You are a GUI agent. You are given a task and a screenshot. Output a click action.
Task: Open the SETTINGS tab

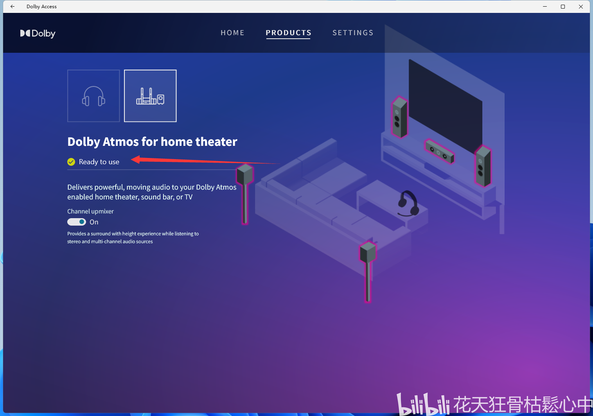coord(353,33)
